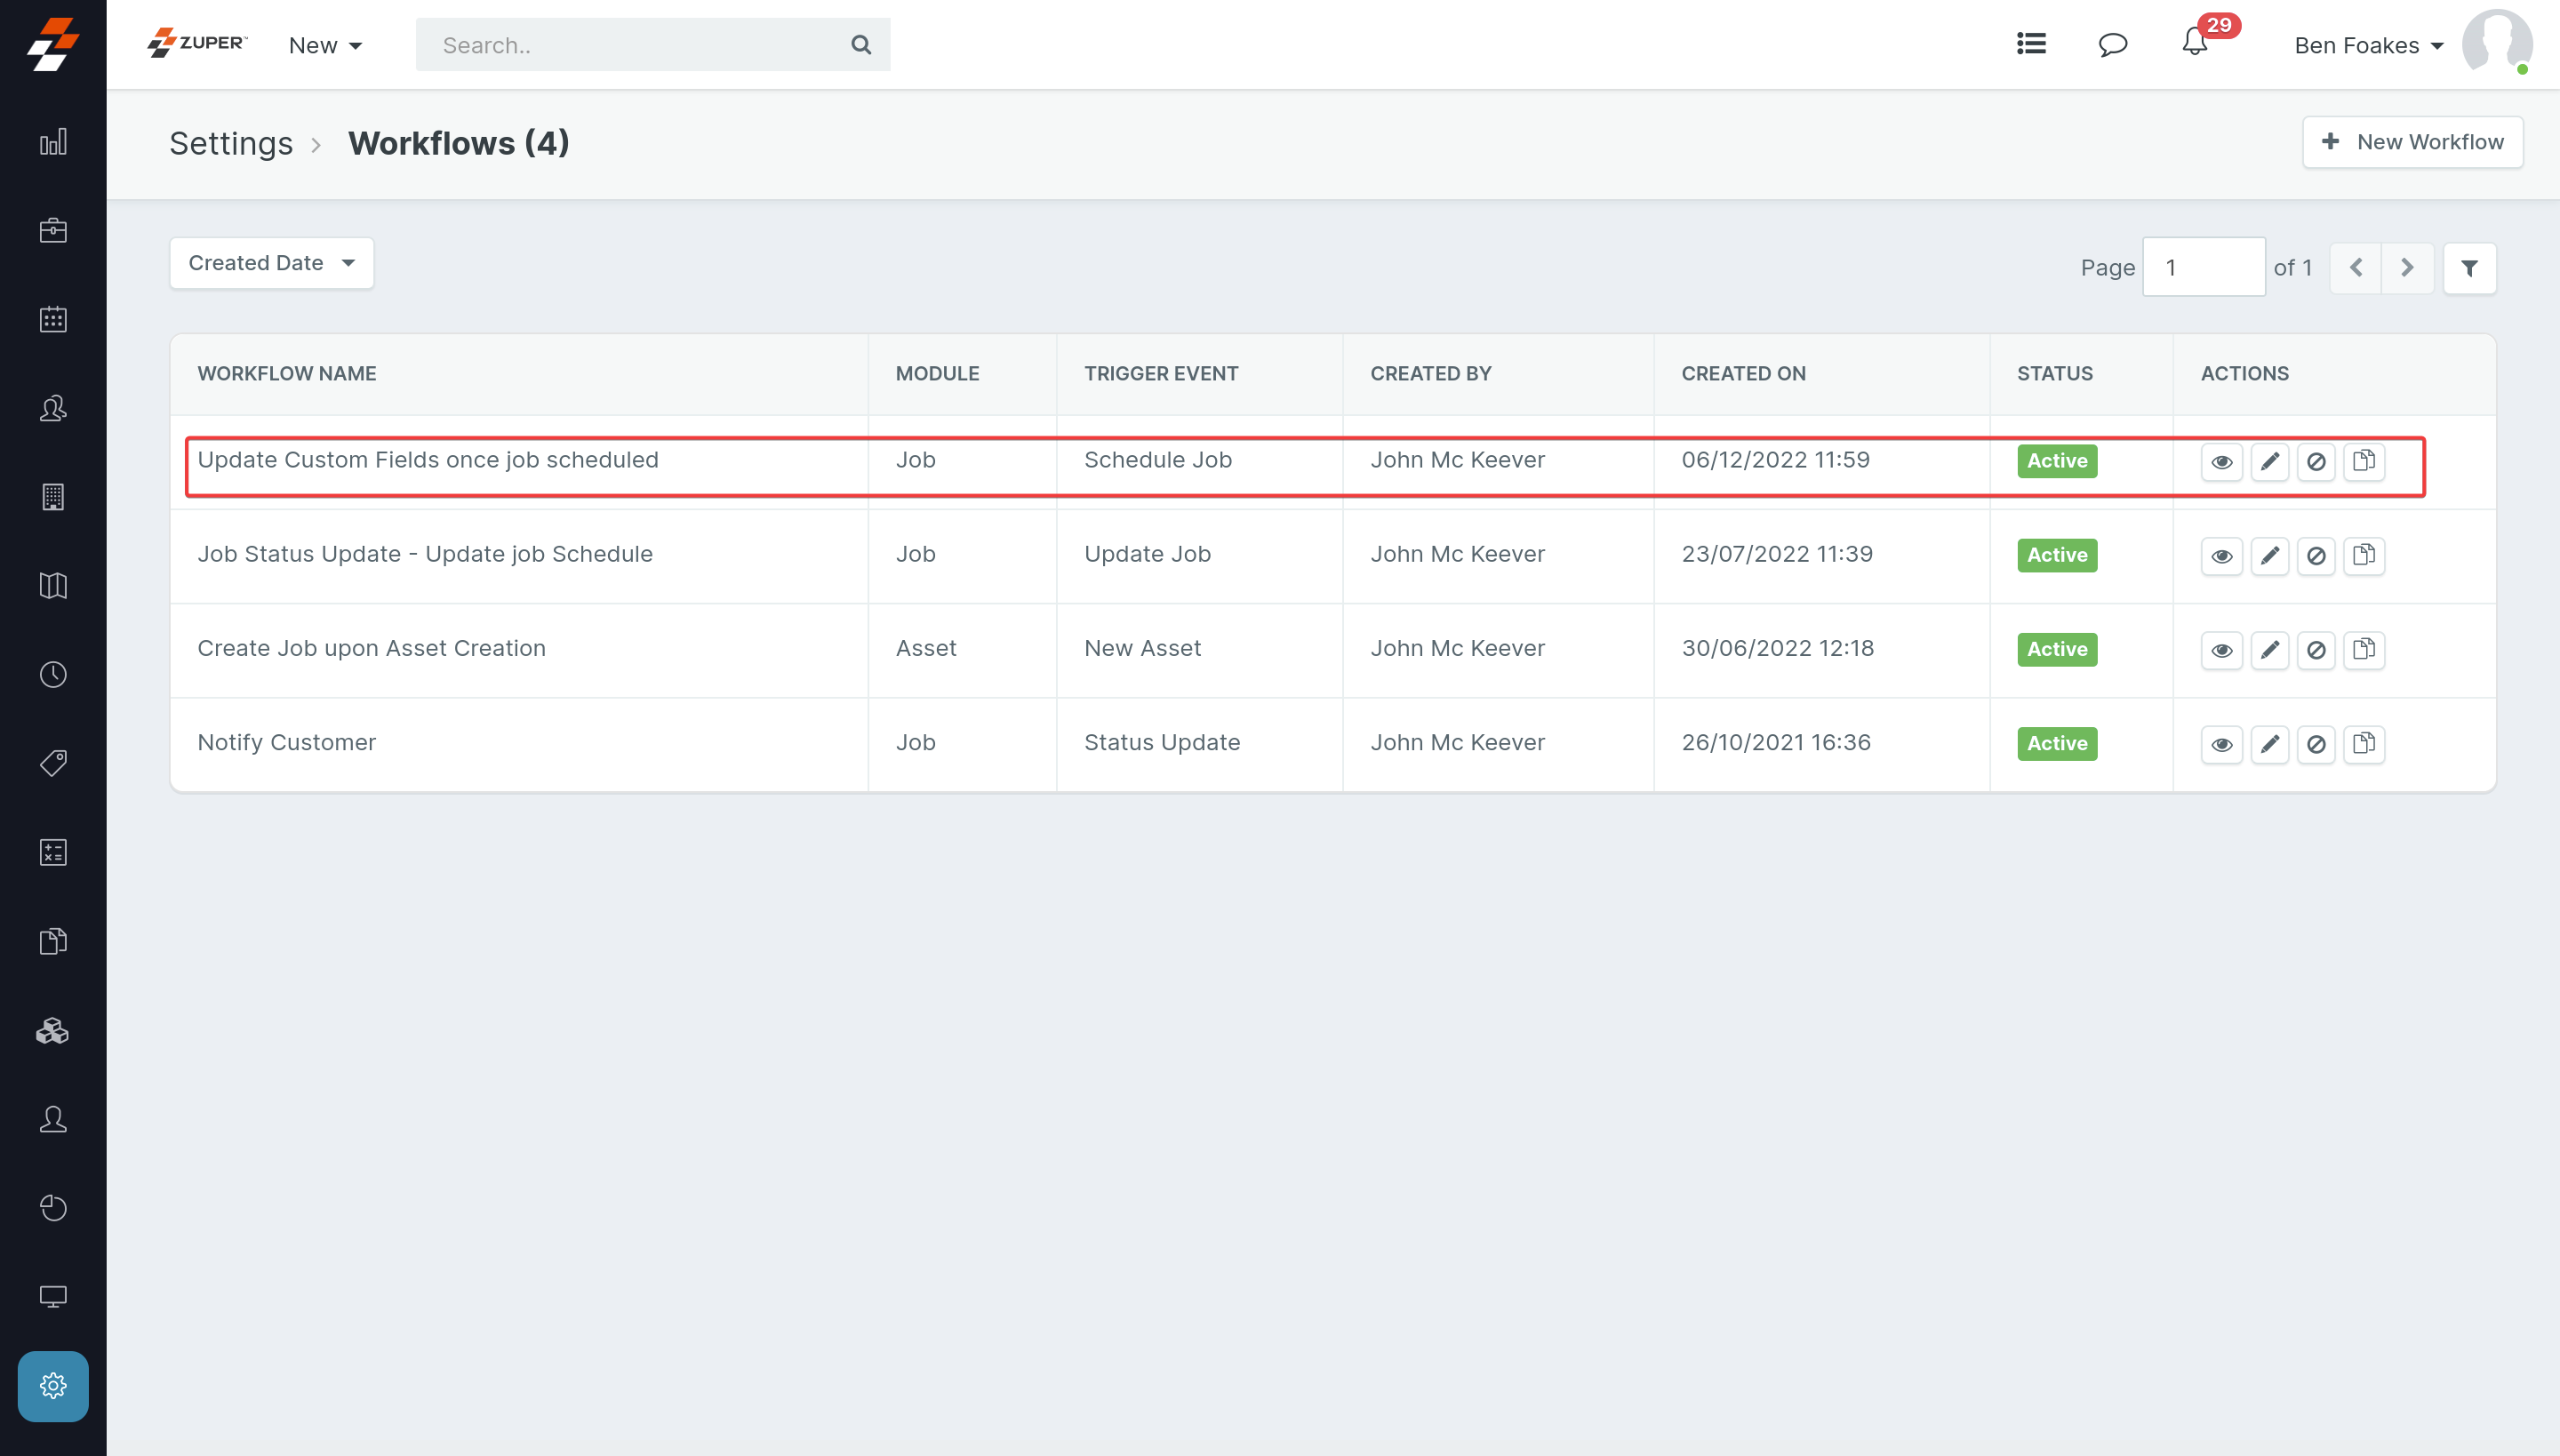Click the filter funnel icon

2469,268
